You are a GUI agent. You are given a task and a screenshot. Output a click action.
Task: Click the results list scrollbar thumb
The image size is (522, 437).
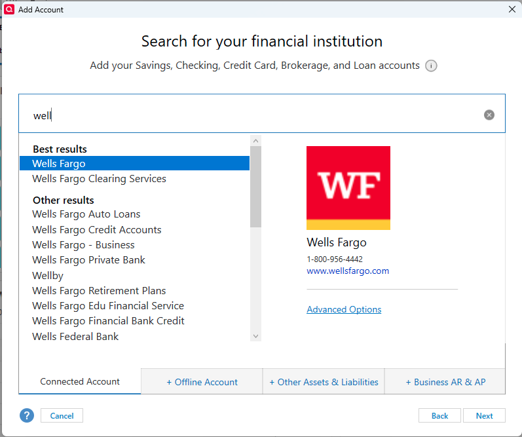click(255, 187)
